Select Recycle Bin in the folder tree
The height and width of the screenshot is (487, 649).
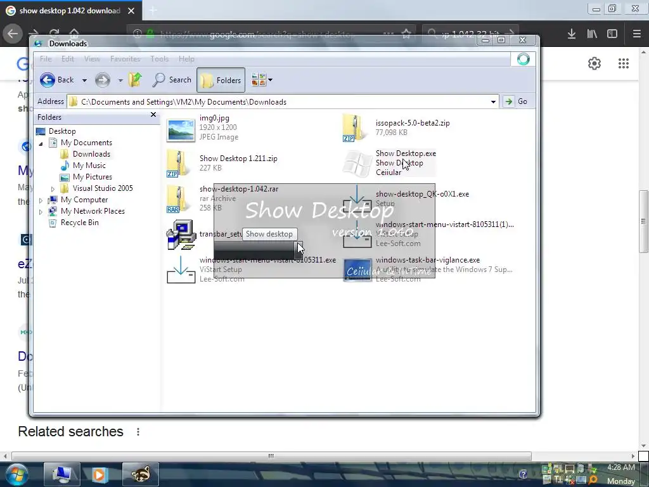click(x=79, y=223)
